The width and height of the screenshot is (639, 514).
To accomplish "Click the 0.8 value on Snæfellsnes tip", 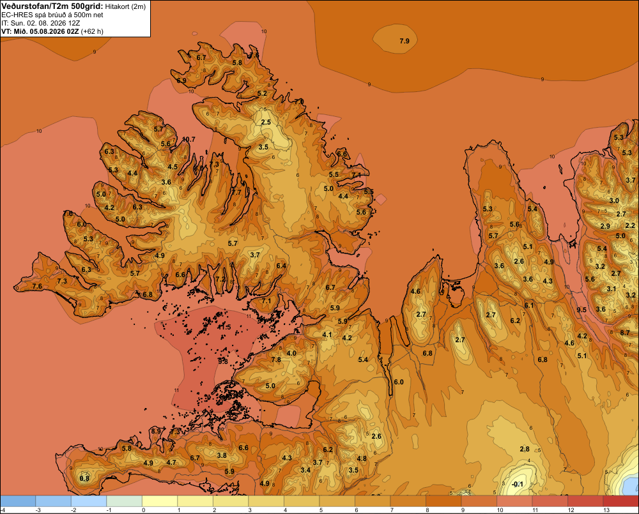I will (84, 479).
